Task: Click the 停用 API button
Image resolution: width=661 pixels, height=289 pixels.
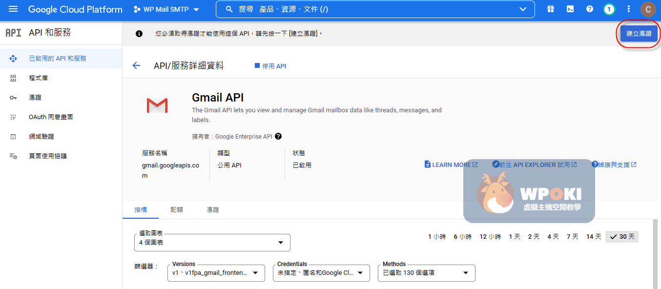Action: [270, 66]
